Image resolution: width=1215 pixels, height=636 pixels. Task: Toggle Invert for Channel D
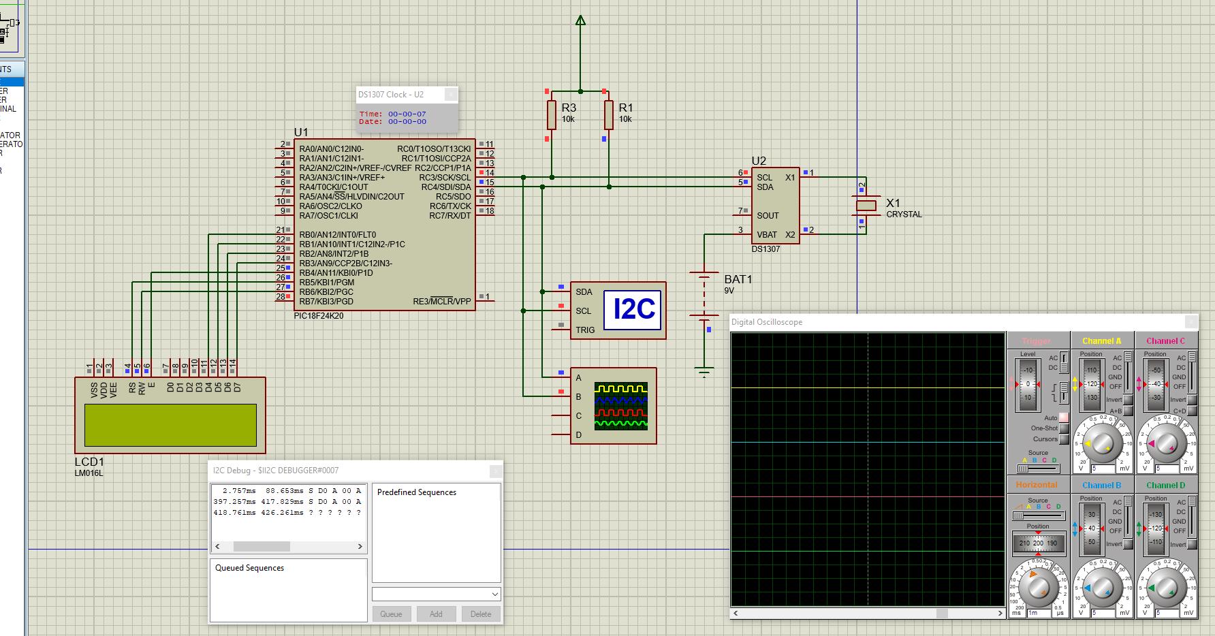tap(1193, 544)
